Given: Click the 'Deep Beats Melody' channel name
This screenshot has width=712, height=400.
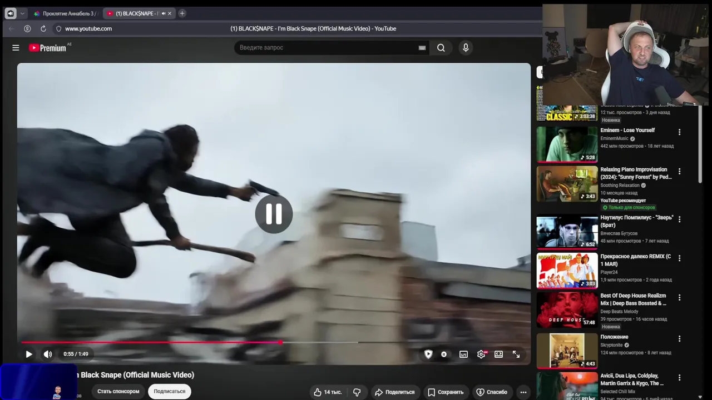Looking at the screenshot, I should 619,312.
